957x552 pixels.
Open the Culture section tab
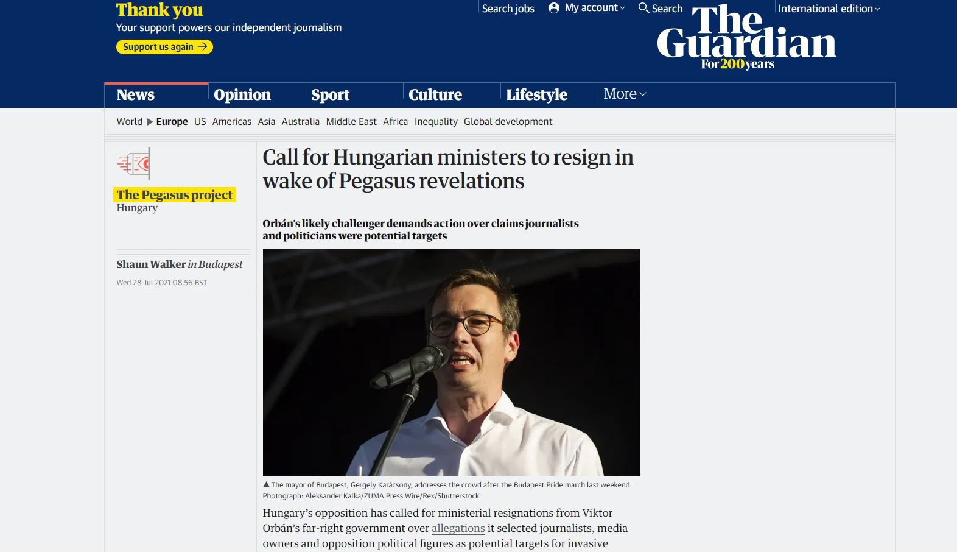point(435,94)
